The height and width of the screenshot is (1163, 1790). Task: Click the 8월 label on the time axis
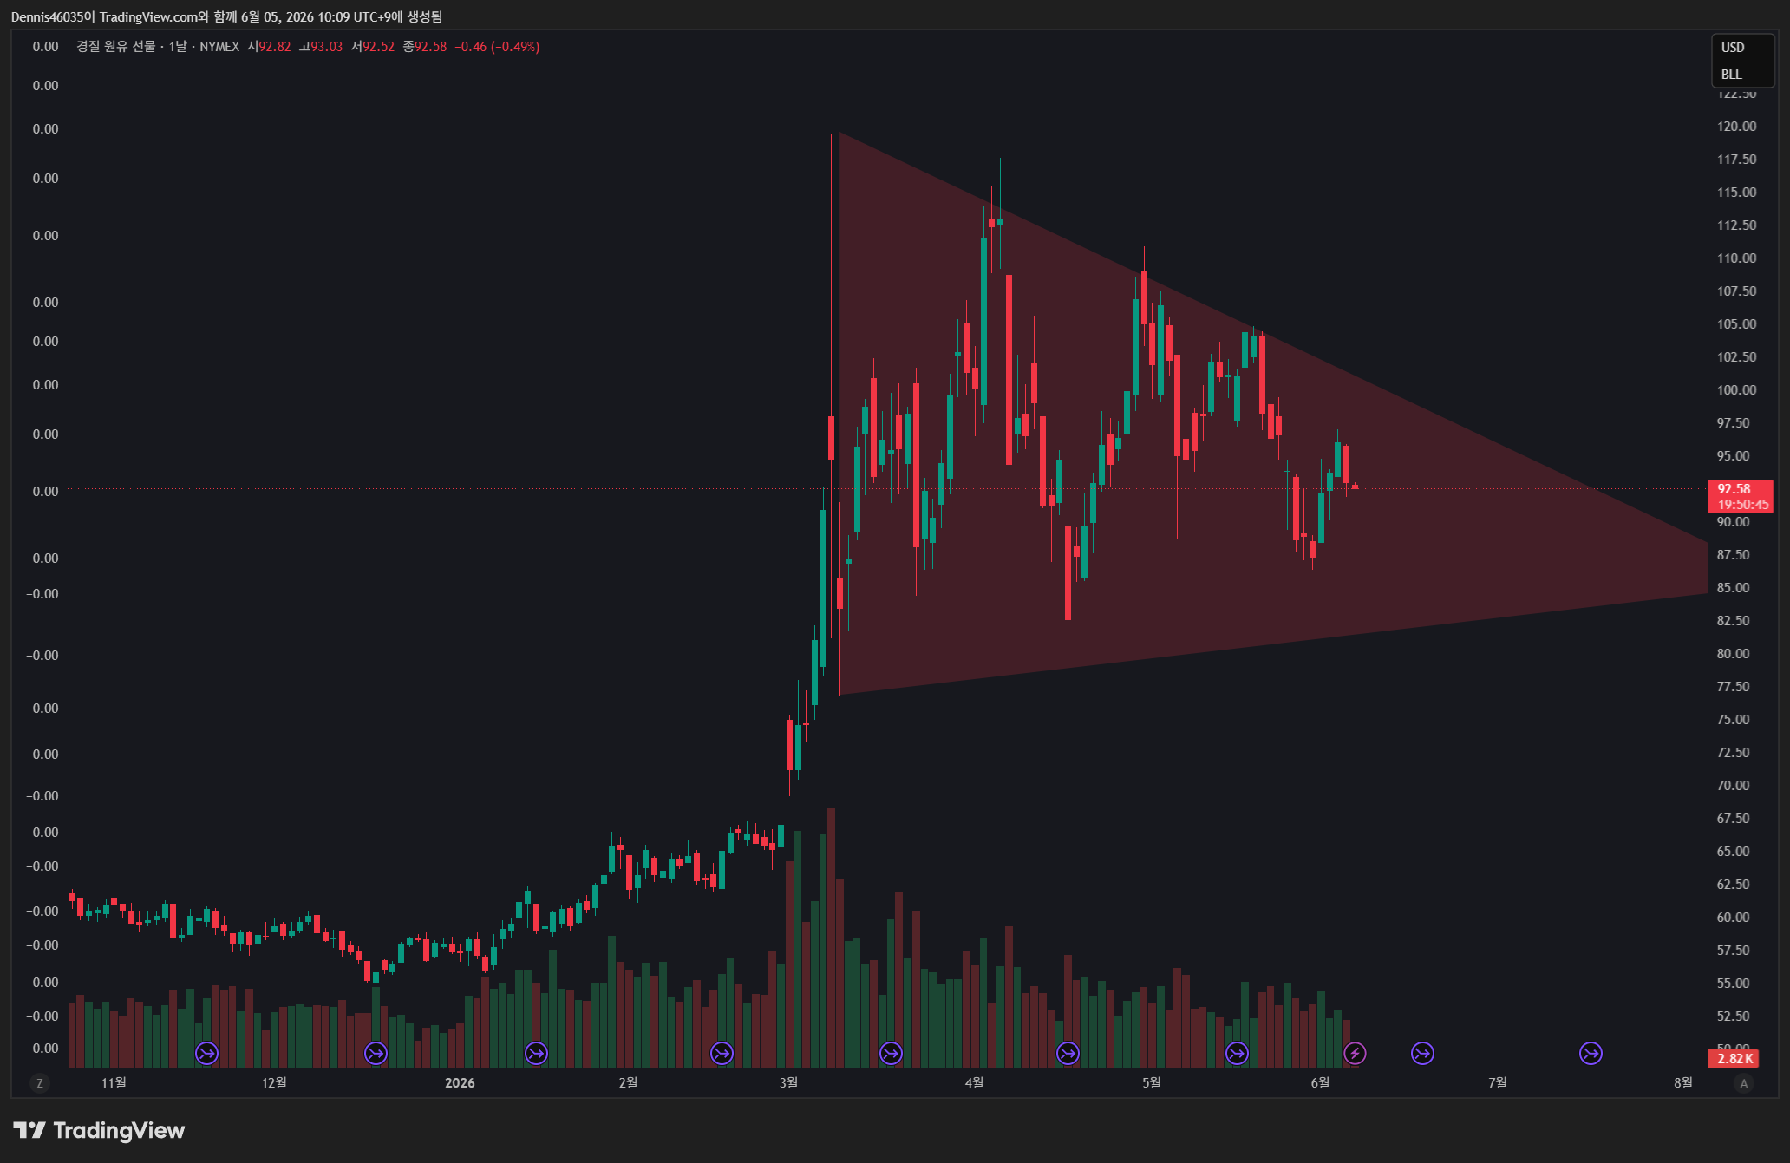(1682, 1082)
